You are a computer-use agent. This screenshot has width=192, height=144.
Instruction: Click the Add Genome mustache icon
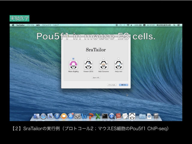tap(103, 65)
